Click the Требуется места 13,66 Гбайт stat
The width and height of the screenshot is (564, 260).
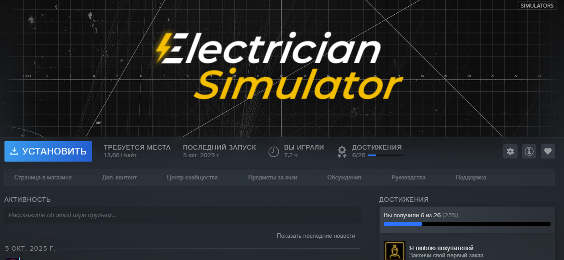[x=137, y=151]
